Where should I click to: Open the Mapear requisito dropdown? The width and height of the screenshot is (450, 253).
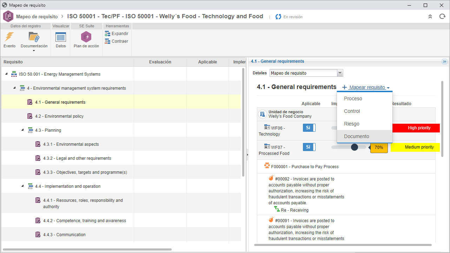366,87
